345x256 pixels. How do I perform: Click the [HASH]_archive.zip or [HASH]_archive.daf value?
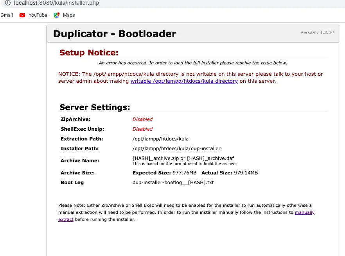183,158
